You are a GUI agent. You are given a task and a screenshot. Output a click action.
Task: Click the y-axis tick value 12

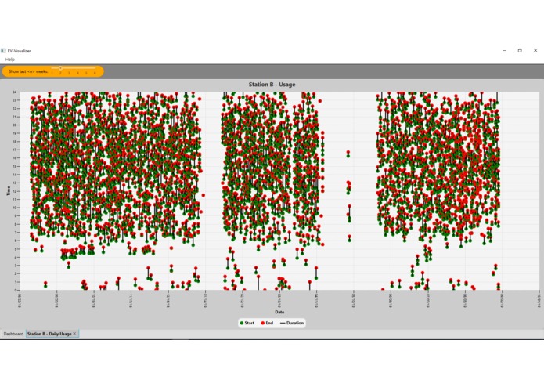pyautogui.click(x=15, y=191)
